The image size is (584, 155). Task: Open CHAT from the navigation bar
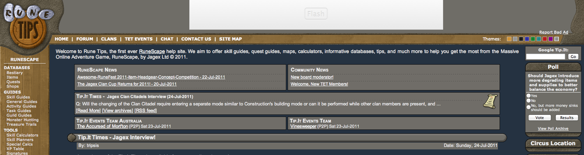pos(167,39)
